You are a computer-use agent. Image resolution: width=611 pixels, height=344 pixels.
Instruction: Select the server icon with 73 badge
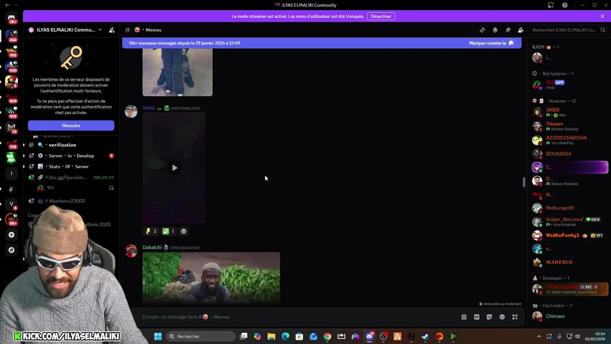coord(11,127)
